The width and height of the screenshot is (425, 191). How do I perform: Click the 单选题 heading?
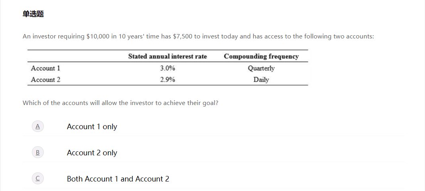[x=33, y=14]
